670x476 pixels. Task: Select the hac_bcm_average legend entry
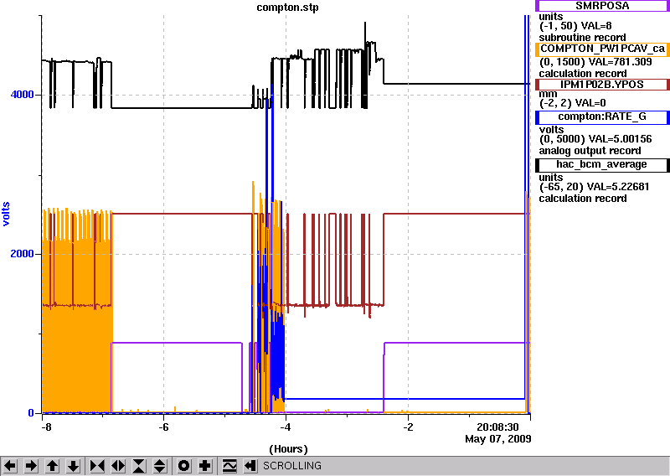[x=601, y=164]
